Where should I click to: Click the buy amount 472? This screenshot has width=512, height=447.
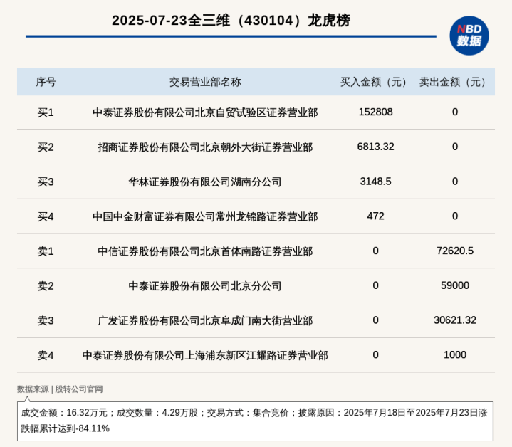click(x=375, y=216)
